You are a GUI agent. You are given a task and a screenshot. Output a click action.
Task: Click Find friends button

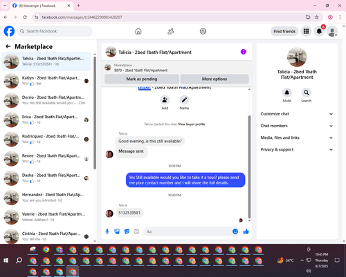click(284, 31)
